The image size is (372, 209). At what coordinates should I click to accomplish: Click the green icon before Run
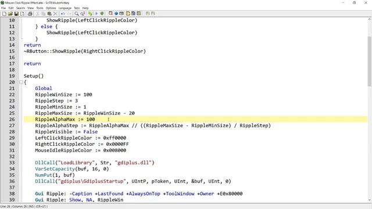pyautogui.click(x=90, y=14)
